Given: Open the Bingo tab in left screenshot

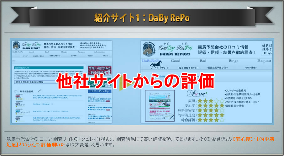Looking at the screenshot, I should click(64, 52).
